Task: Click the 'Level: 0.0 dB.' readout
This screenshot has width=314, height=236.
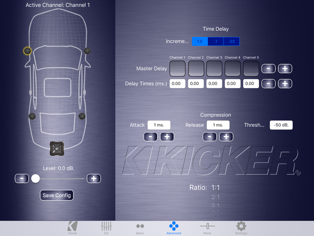Action: point(59,168)
